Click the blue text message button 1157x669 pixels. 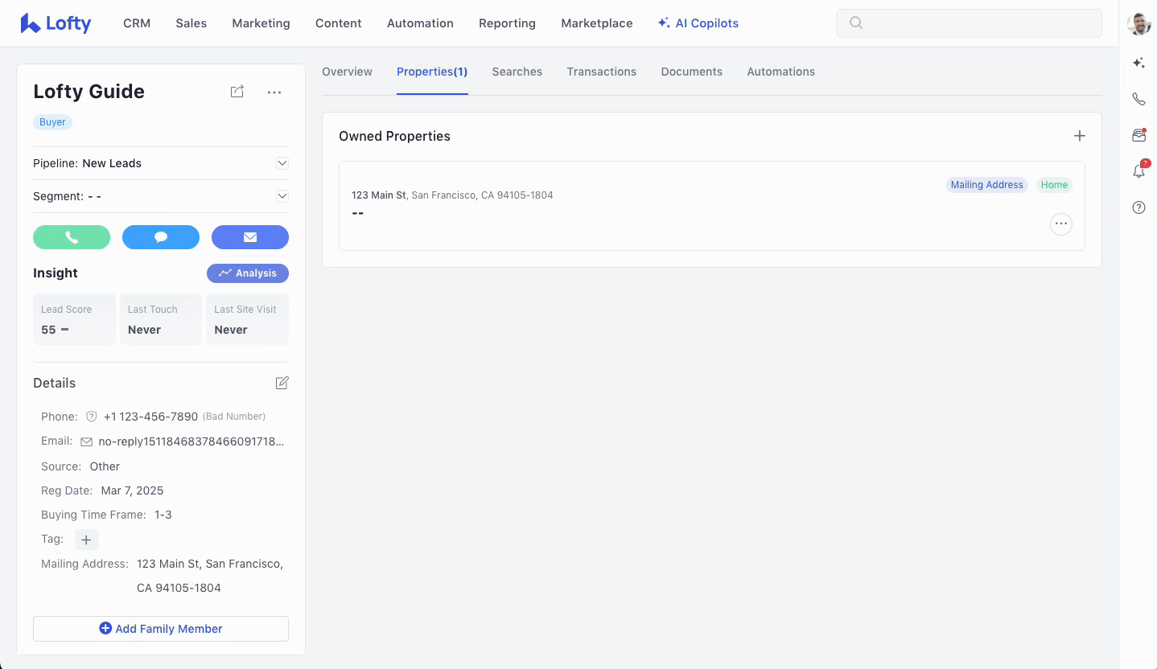tap(161, 237)
